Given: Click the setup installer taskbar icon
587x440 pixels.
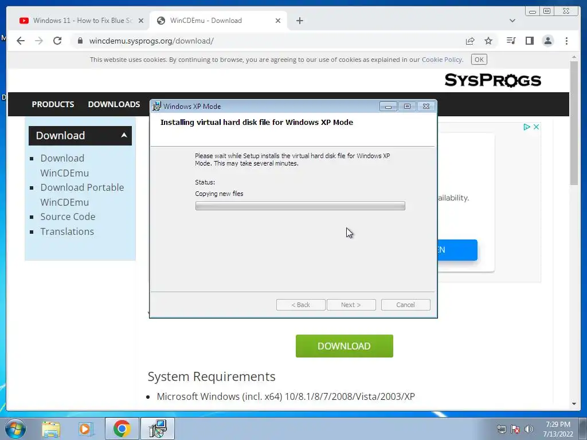Looking at the screenshot, I should coord(158,429).
